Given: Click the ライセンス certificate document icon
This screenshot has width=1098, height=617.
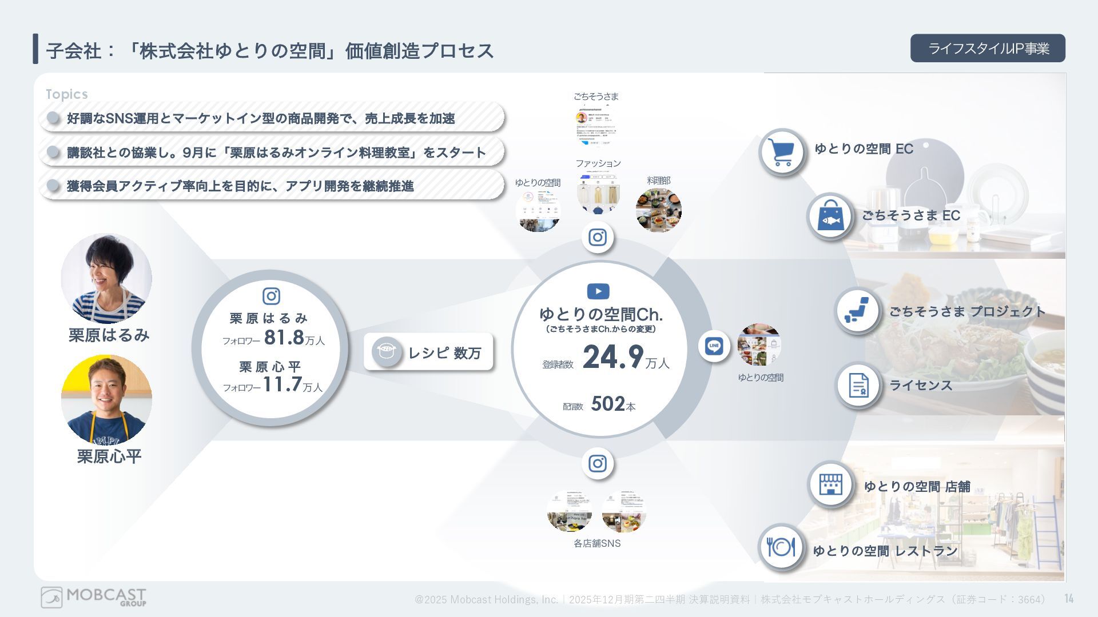Looking at the screenshot, I should [858, 385].
